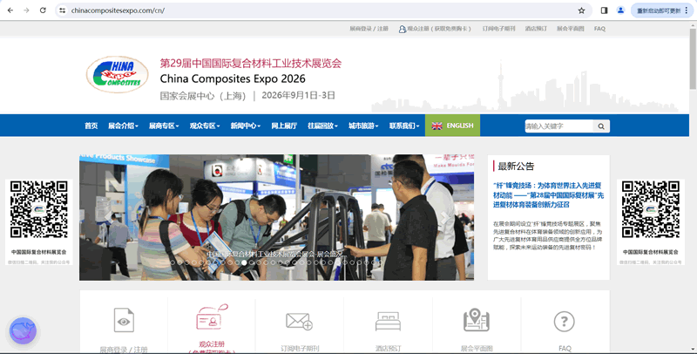This screenshot has height=354, width=697.
Task: Expand the 展商专区 dropdown menu
Action: pyautogui.click(x=164, y=126)
